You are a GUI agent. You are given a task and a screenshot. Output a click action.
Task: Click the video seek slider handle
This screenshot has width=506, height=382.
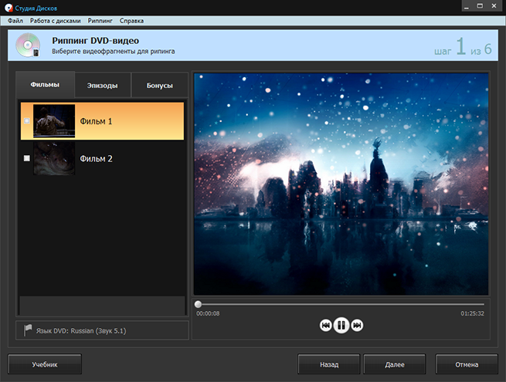click(199, 305)
